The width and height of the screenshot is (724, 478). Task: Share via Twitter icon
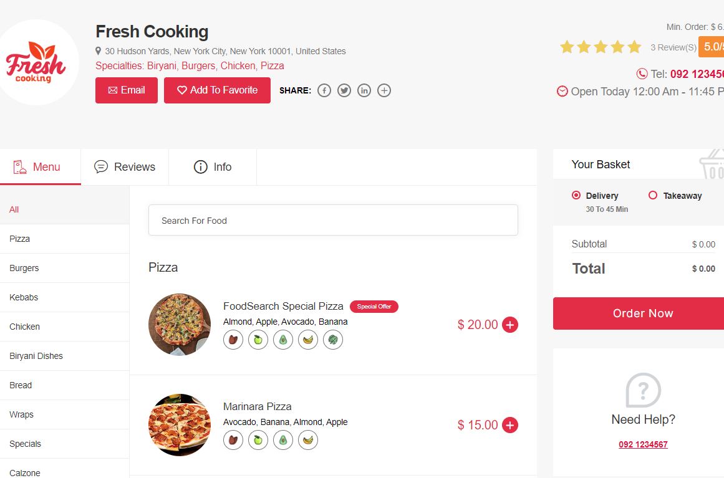(344, 90)
